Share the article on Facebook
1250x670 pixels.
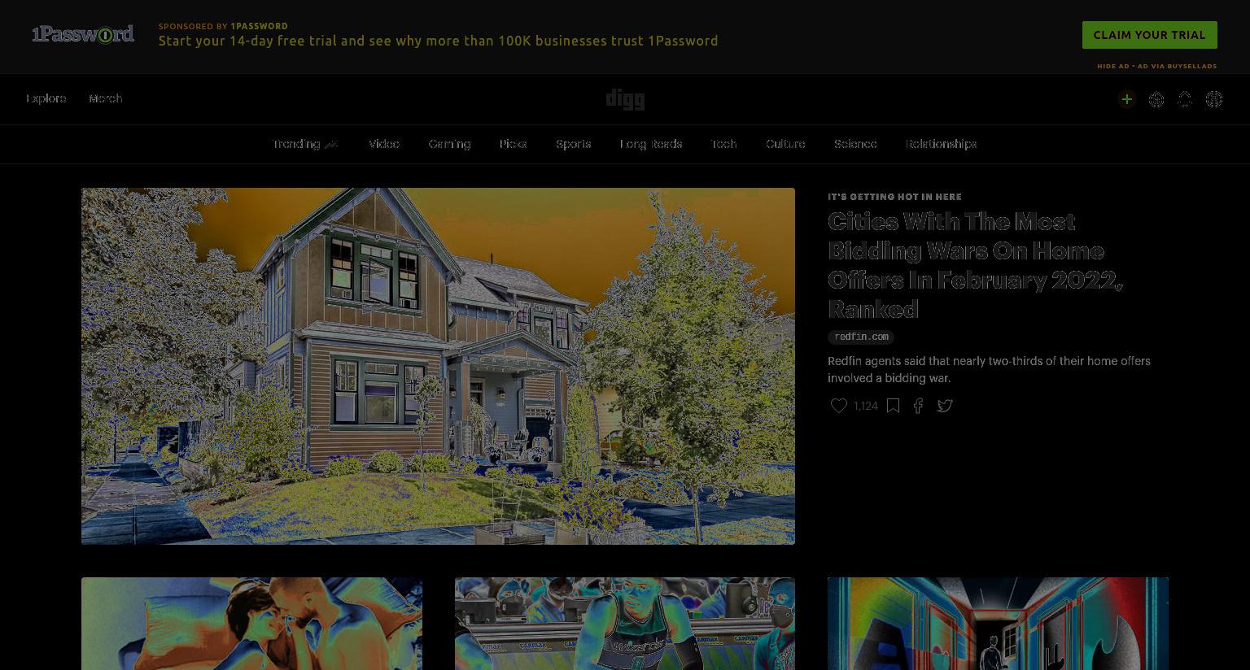tap(918, 405)
